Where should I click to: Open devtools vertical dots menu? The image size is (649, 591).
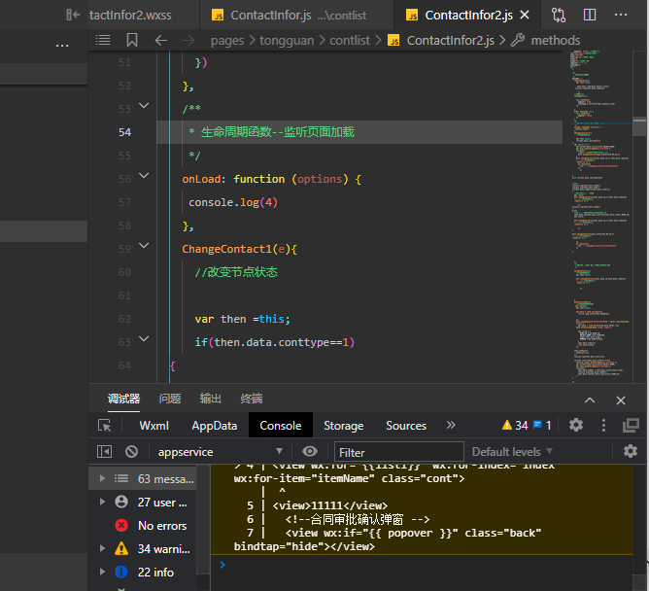tap(603, 425)
